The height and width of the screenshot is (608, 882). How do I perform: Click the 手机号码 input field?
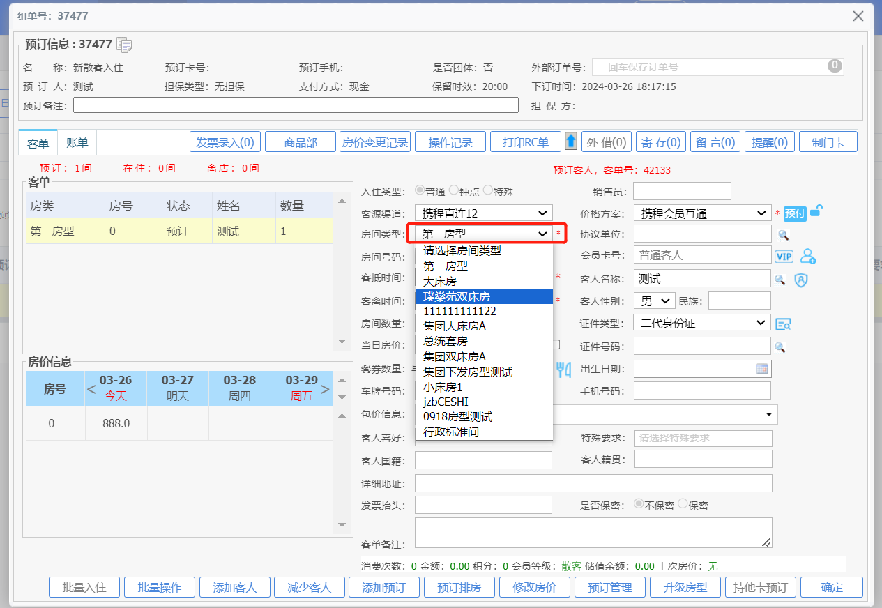point(702,390)
